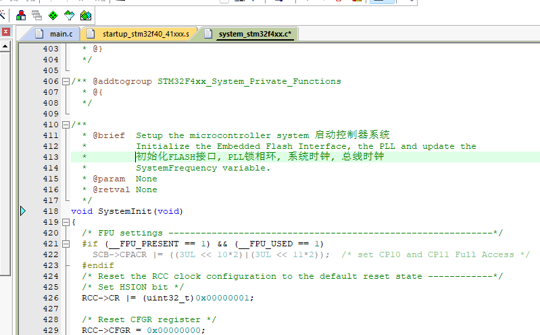Open the Pack Installer icon
The width and height of the screenshot is (540, 335).
pyautogui.click(x=86, y=15)
